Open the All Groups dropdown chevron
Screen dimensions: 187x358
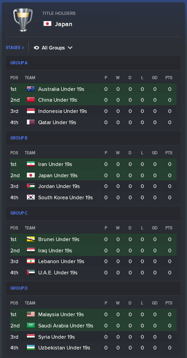click(70, 48)
